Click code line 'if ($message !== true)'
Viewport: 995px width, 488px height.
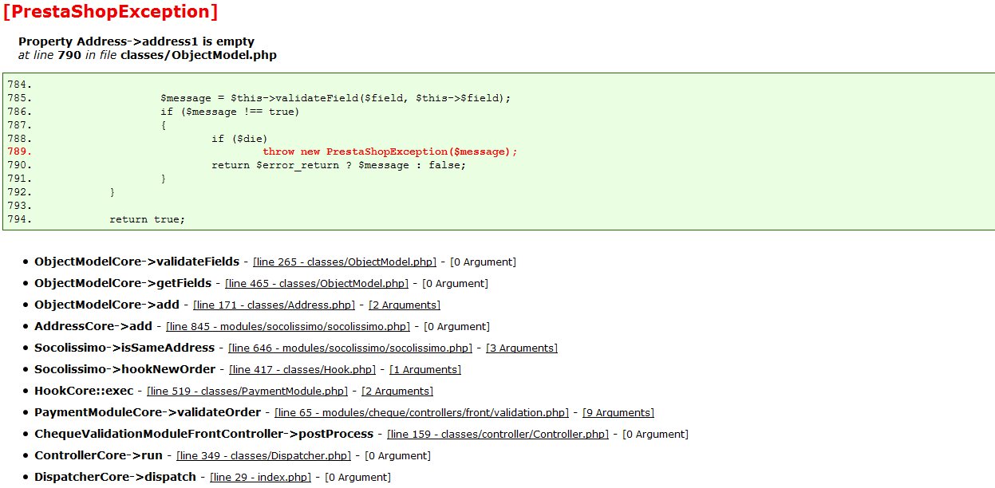230,112
